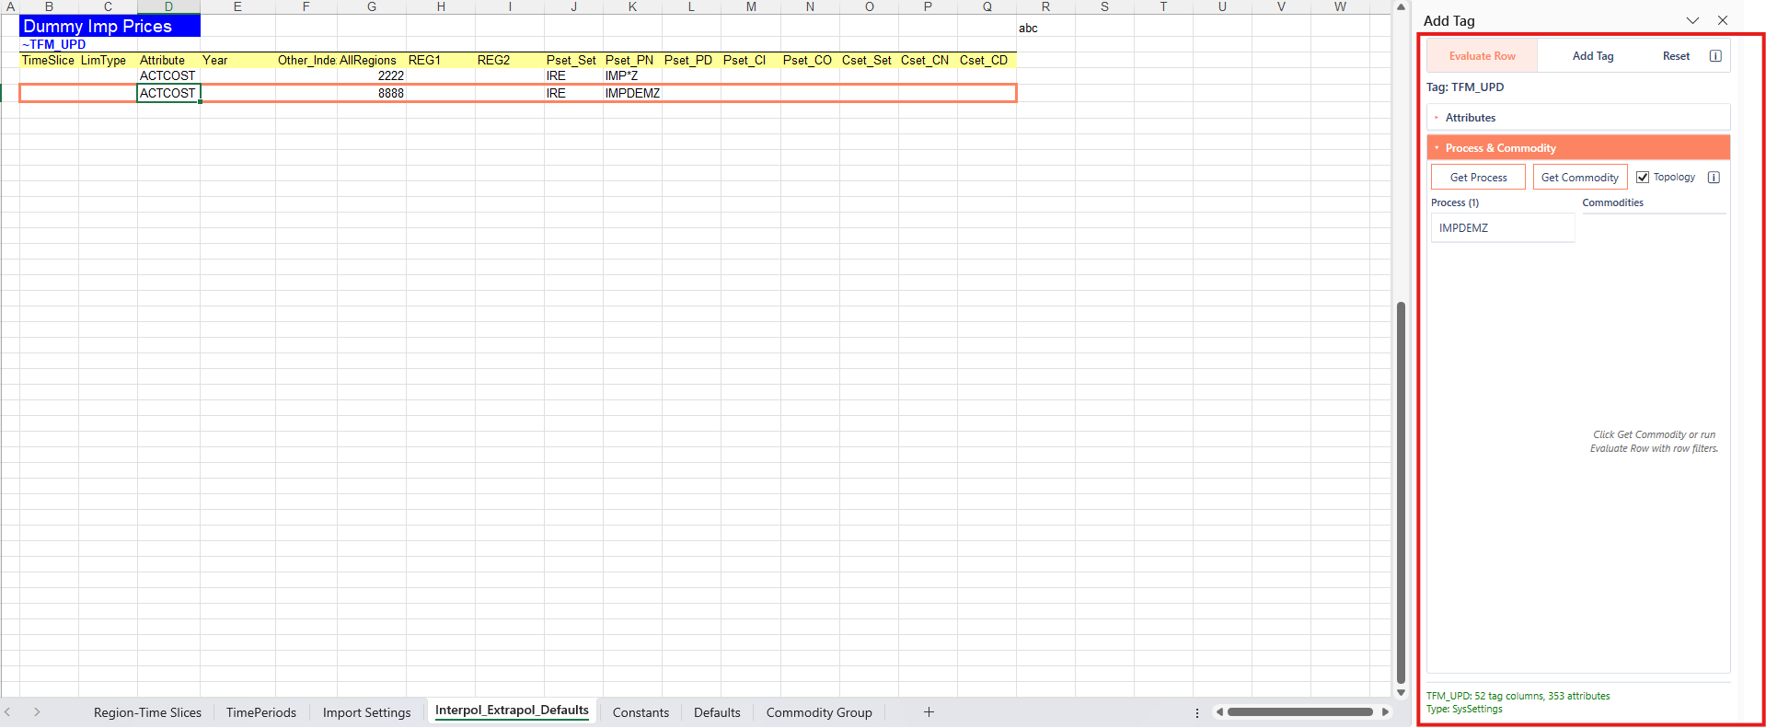Click column header K

pyautogui.click(x=632, y=6)
